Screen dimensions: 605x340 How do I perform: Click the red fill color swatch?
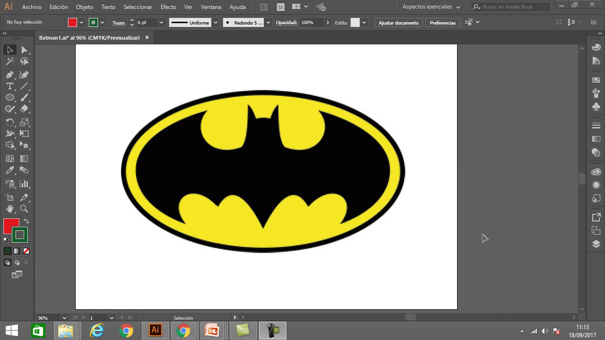click(x=10, y=226)
